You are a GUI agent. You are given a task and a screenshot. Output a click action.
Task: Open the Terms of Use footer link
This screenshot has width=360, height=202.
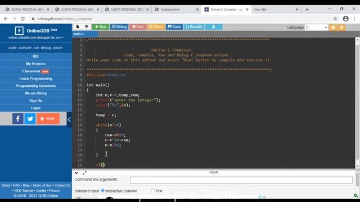pos(42,185)
